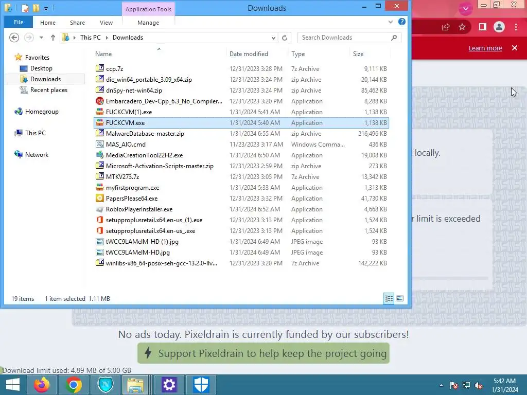Viewport: 527px width, 395px height.
Task: Click the dnSpy-net-win64.zip file icon
Action: [99, 90]
